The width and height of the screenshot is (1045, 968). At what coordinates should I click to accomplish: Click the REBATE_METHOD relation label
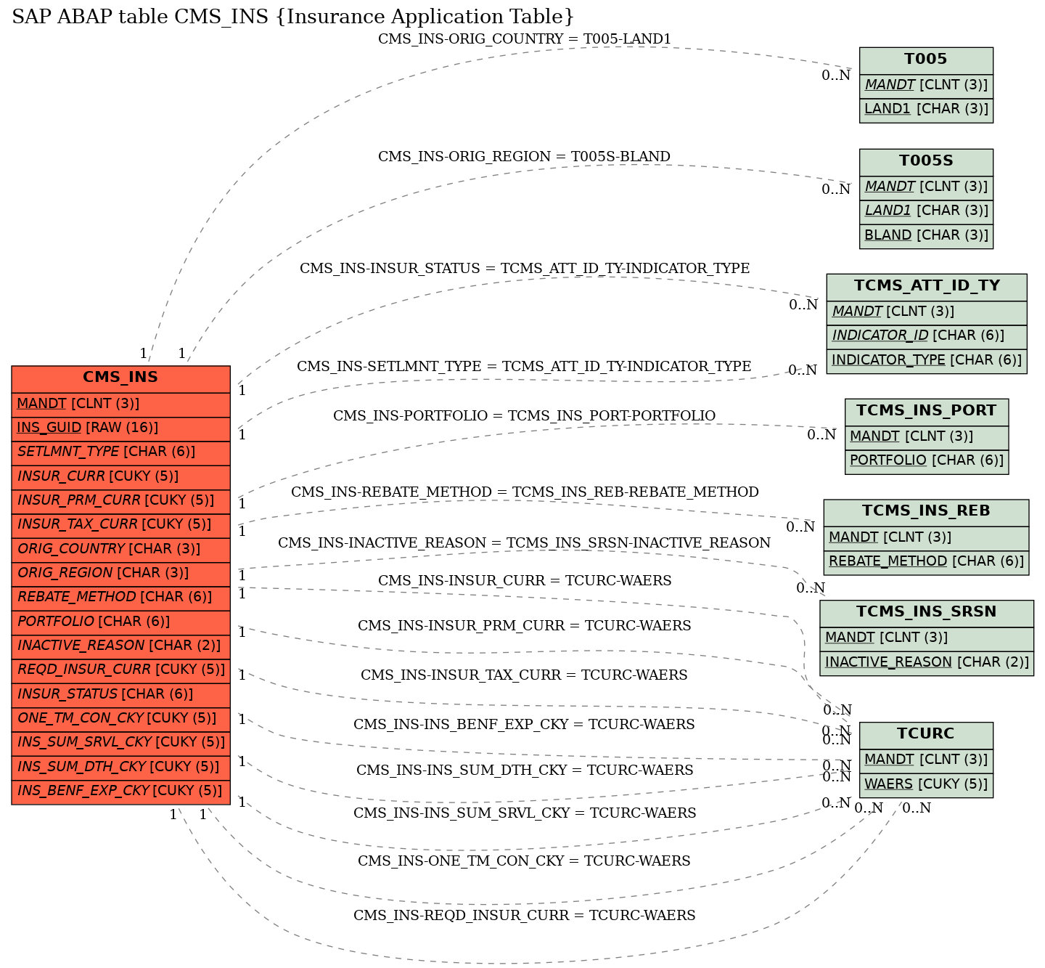(525, 492)
